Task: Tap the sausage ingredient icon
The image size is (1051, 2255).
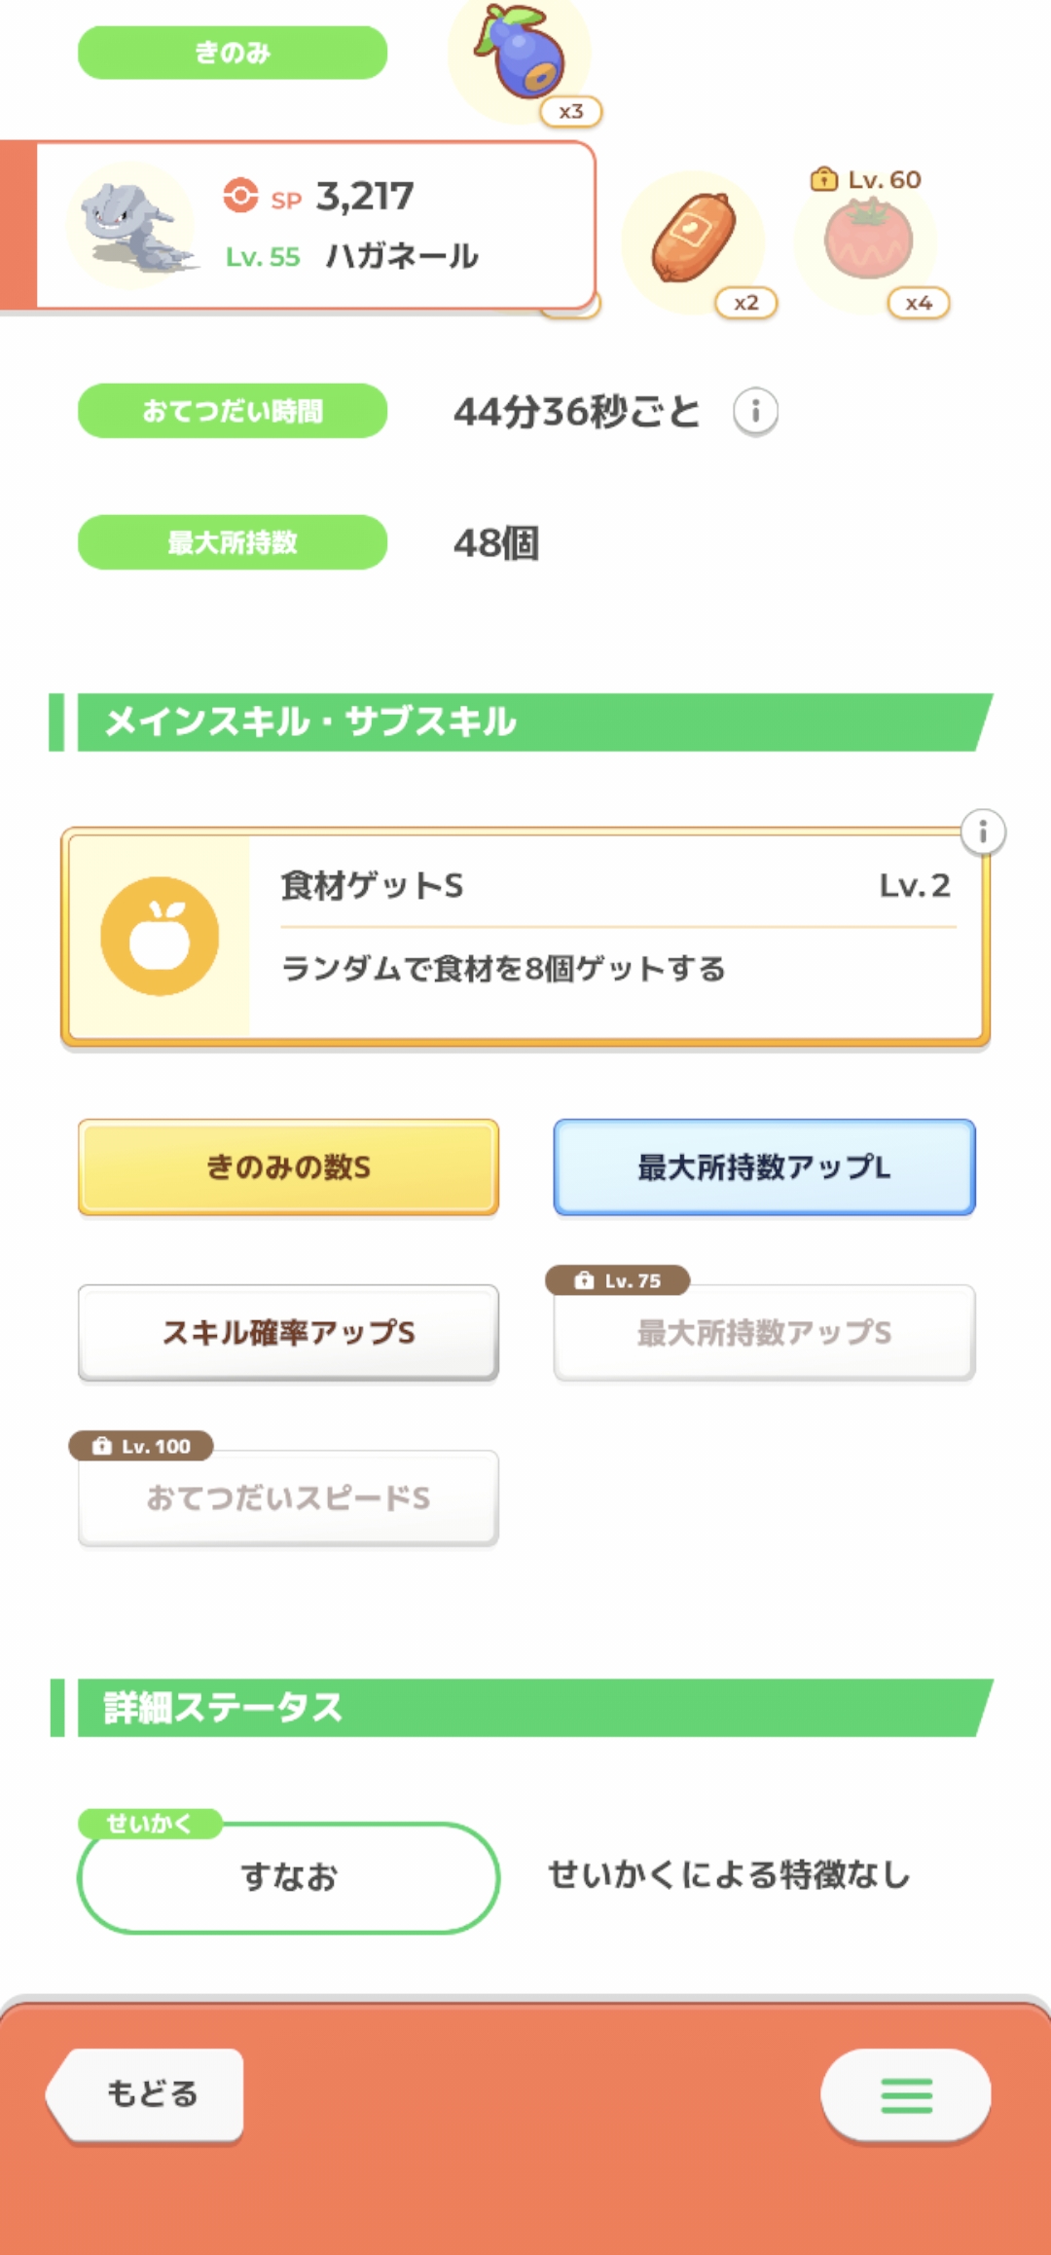Action: (x=694, y=240)
